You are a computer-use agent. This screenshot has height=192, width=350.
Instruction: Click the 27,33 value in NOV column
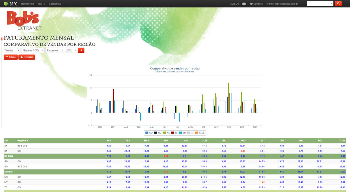[x=300, y=161]
